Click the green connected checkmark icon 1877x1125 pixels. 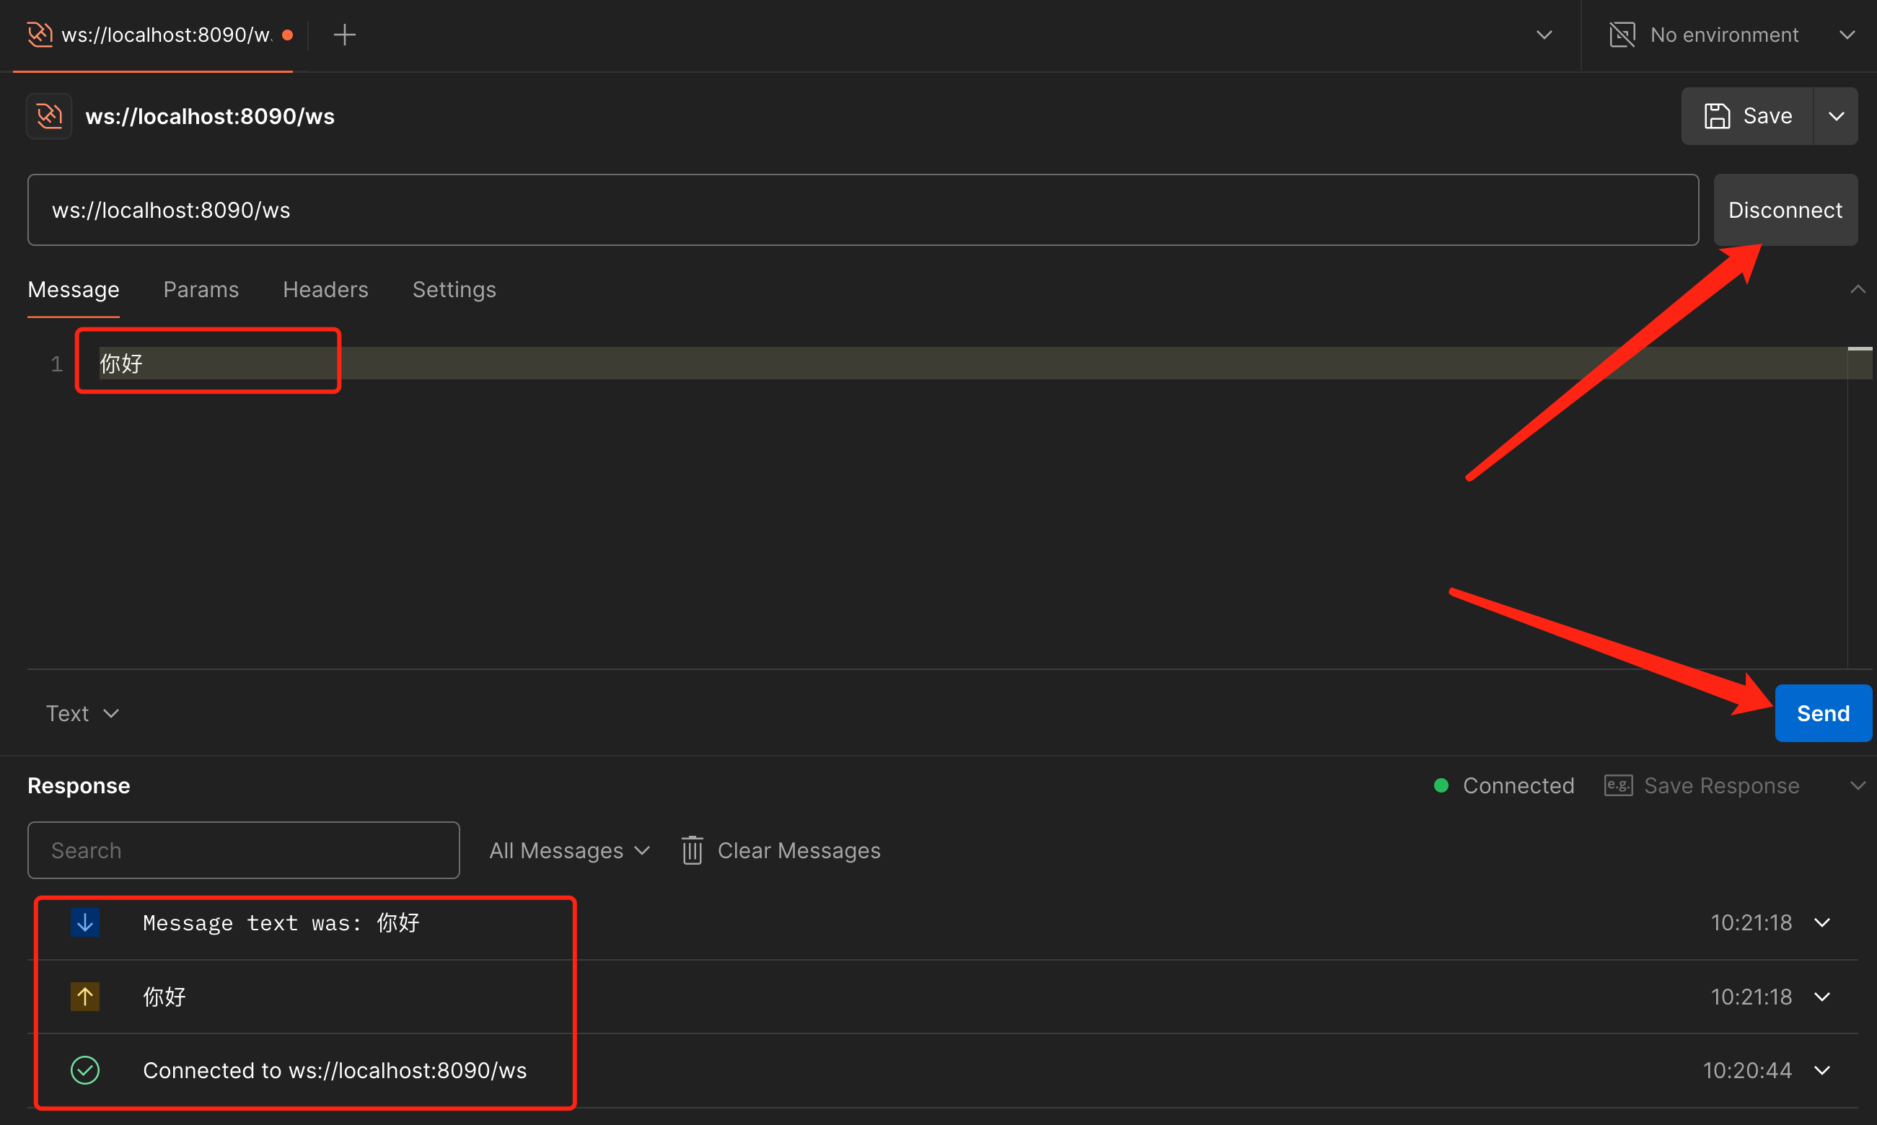(85, 1069)
